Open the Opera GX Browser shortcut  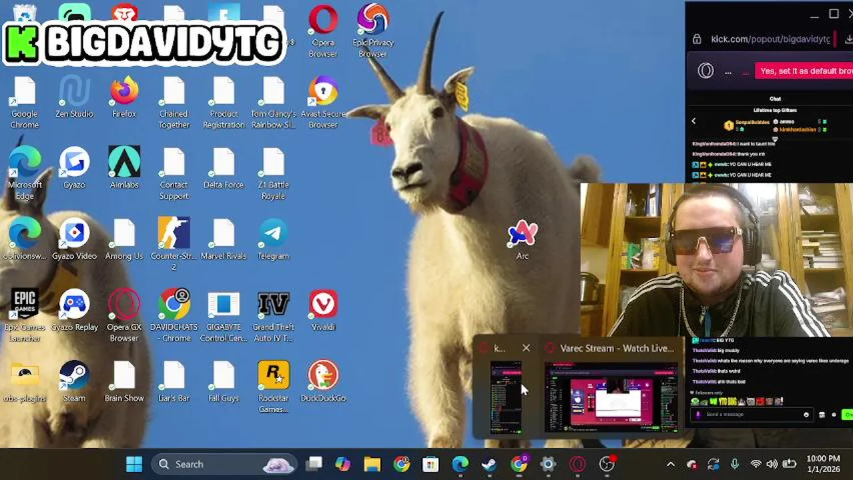[x=124, y=315]
